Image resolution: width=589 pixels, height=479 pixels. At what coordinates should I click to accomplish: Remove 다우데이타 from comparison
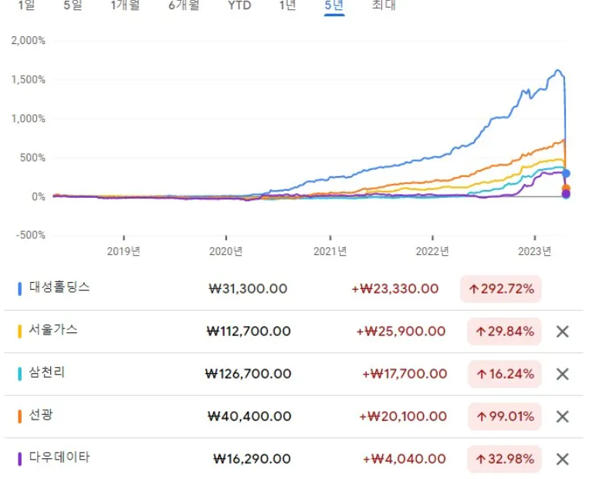[562, 459]
